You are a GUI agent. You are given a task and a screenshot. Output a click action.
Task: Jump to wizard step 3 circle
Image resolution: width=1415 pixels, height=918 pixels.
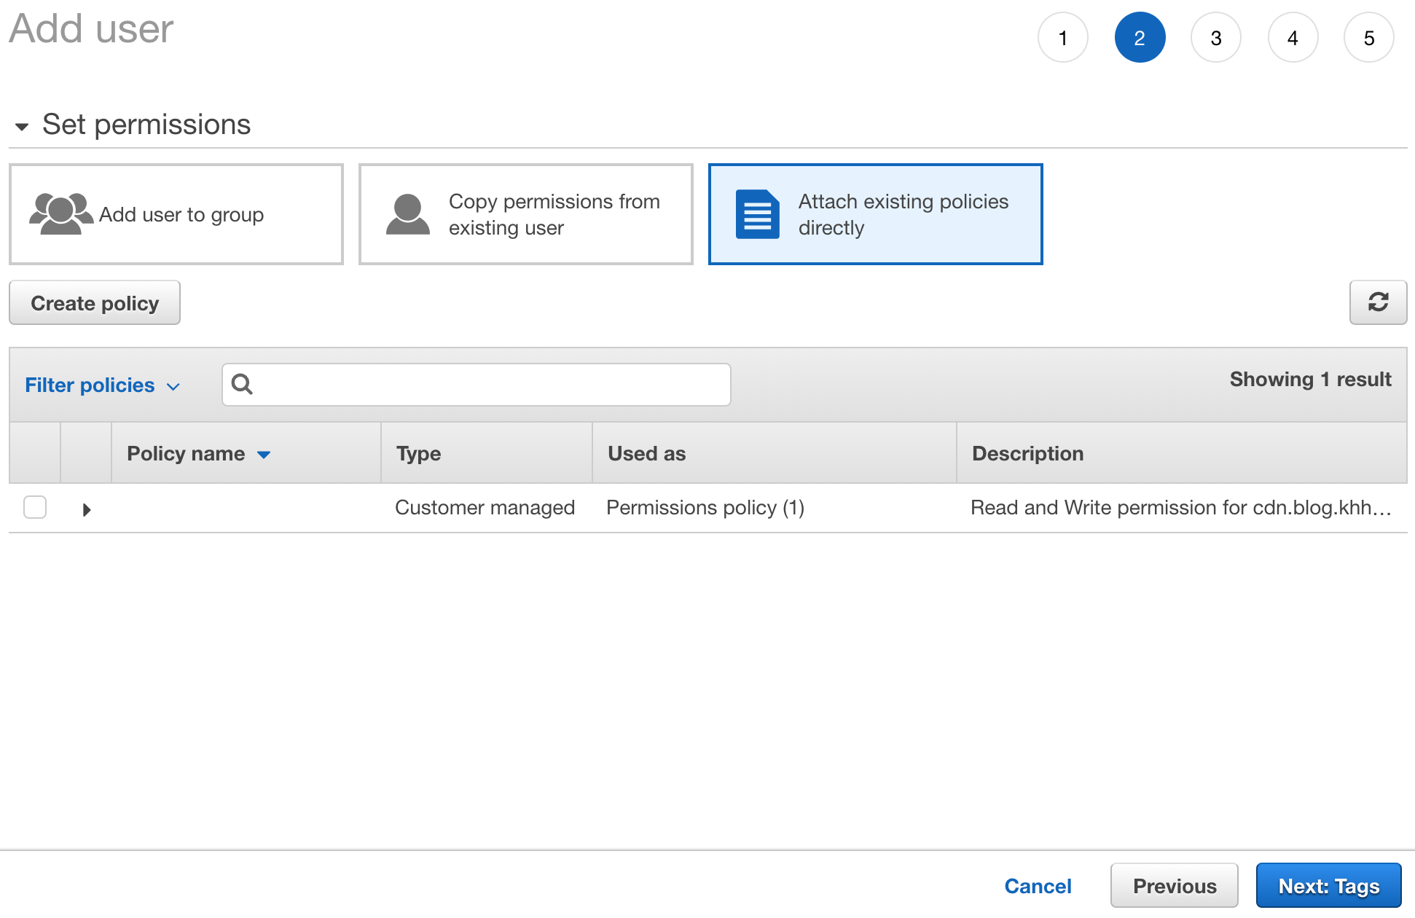[x=1215, y=38]
